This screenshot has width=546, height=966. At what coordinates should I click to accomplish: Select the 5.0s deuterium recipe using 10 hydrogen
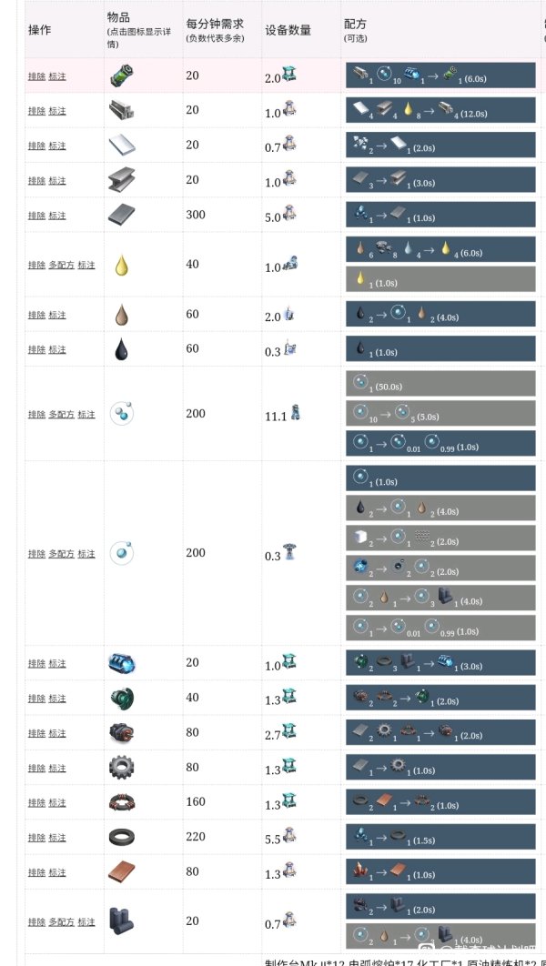[x=440, y=414]
